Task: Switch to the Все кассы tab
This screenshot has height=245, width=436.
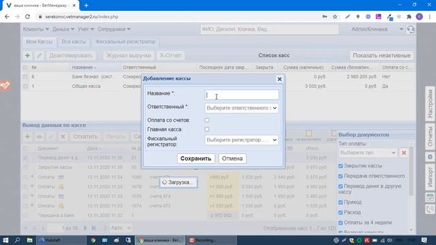Action: (74, 42)
